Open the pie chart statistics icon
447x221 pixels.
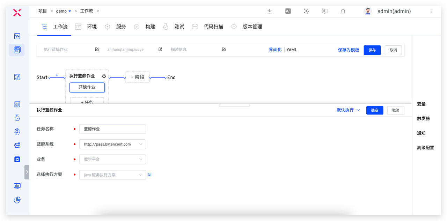pos(17,200)
